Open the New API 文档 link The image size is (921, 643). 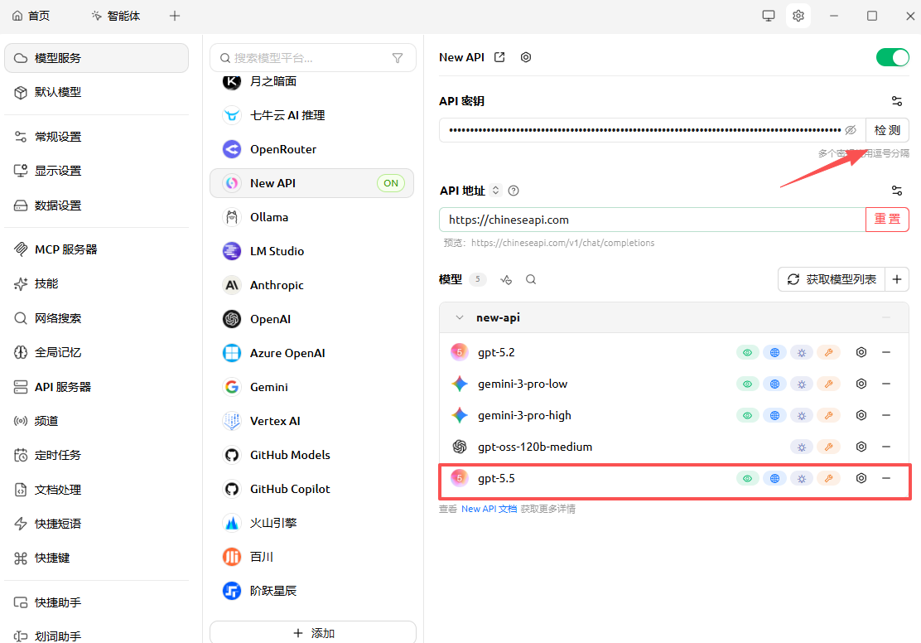pos(489,509)
